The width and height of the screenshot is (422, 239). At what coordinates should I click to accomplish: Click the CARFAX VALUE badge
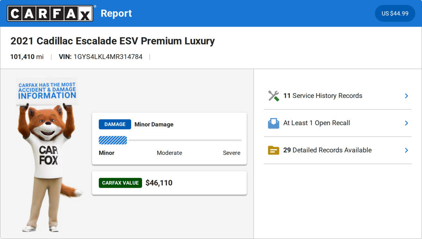click(120, 183)
